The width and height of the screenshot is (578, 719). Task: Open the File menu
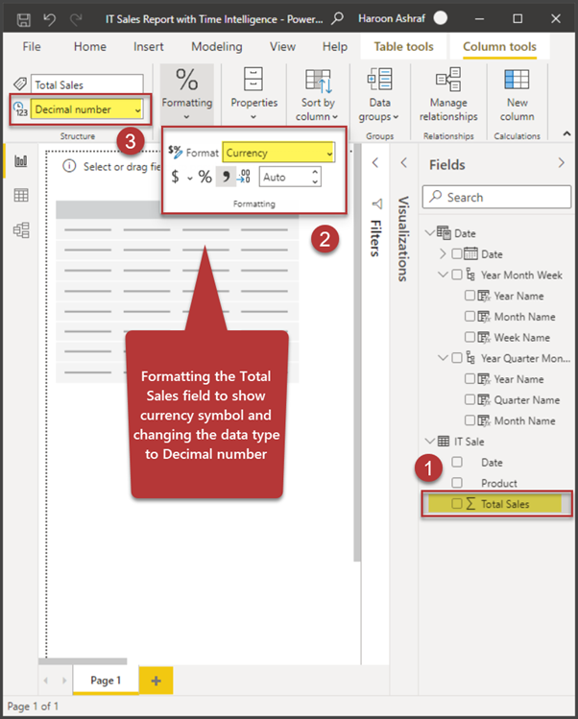(31, 46)
